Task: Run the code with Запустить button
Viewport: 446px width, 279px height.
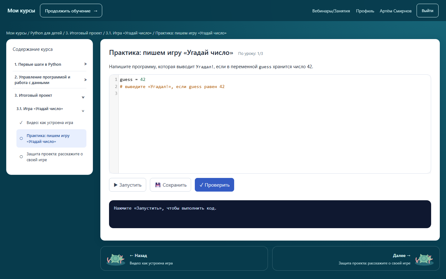Action: 128,185
